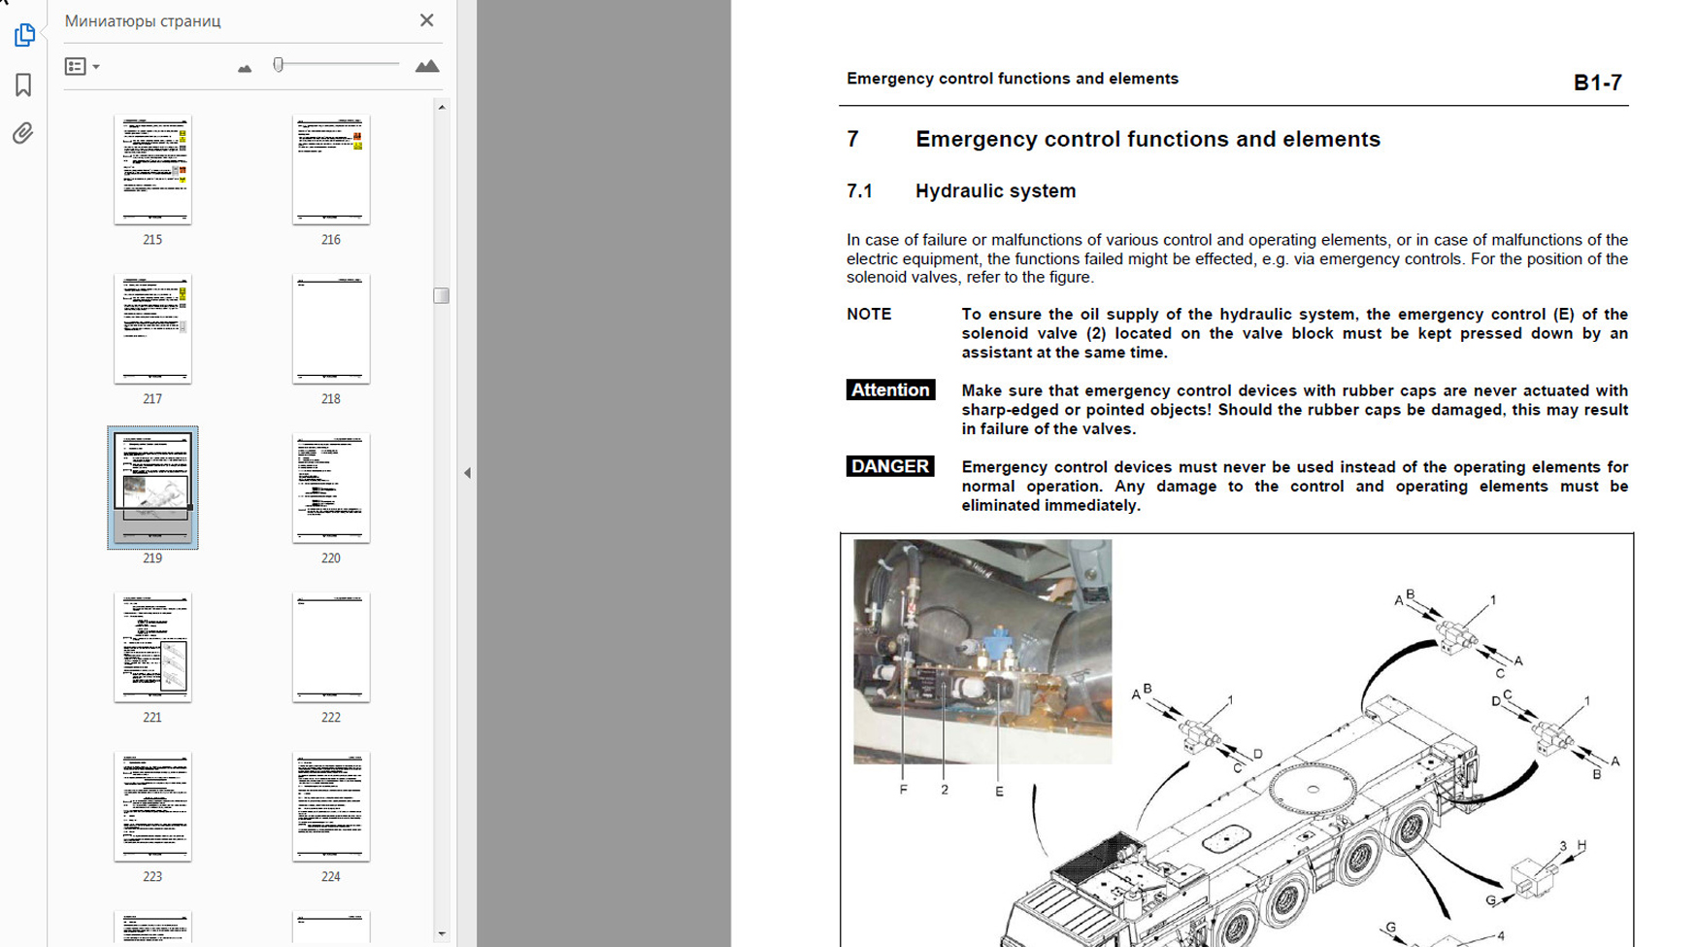Select page 217 thumbnail
This screenshot has height=947, width=1697.
point(152,329)
